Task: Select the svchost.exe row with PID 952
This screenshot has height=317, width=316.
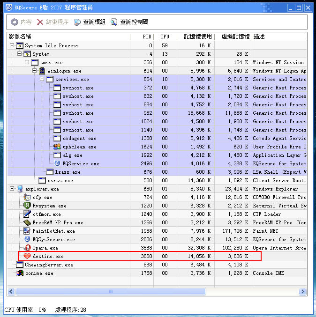Action: [x=157, y=113]
